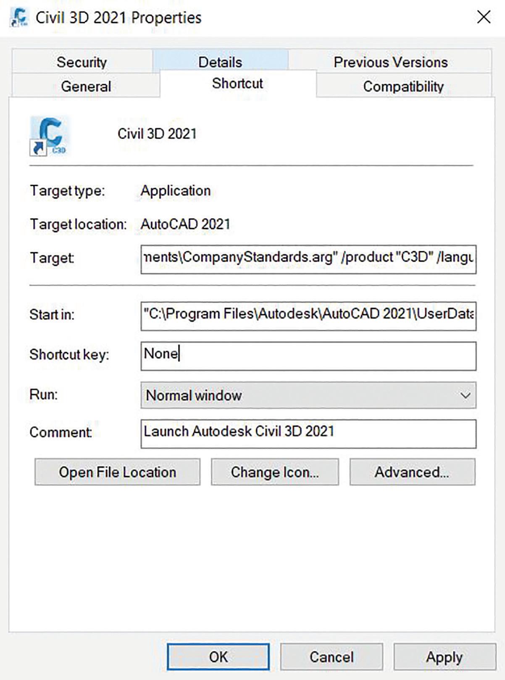Switch to the Security tab

(82, 62)
